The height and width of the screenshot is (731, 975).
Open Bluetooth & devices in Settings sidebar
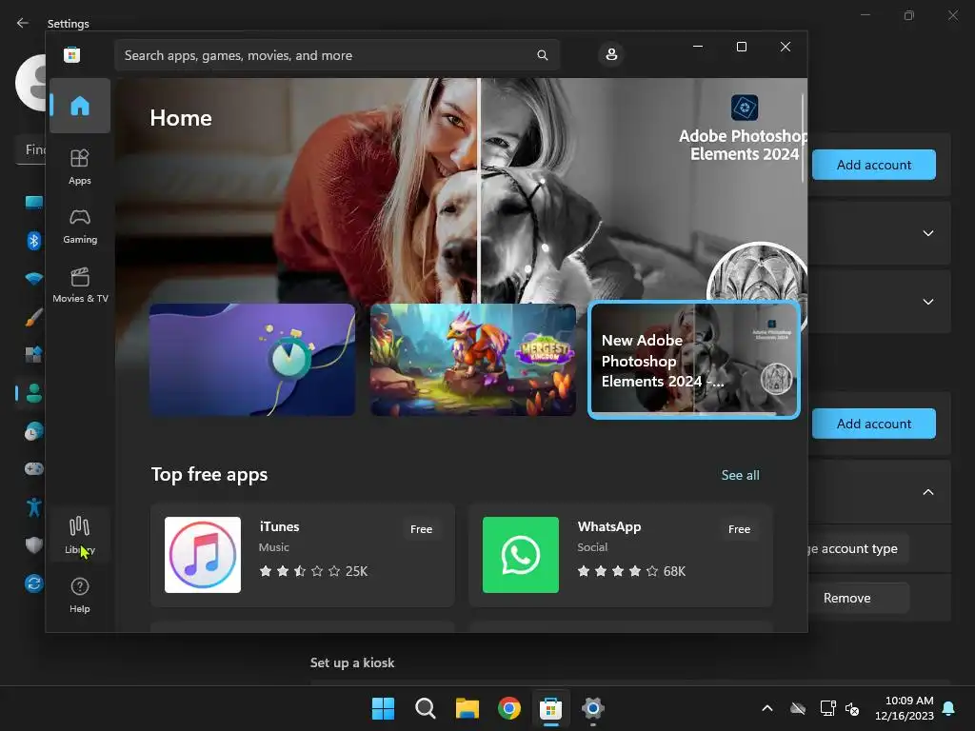pyautogui.click(x=33, y=241)
